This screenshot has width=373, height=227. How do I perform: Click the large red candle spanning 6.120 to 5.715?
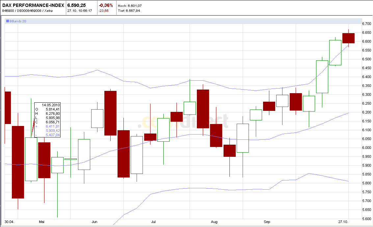[18, 162]
